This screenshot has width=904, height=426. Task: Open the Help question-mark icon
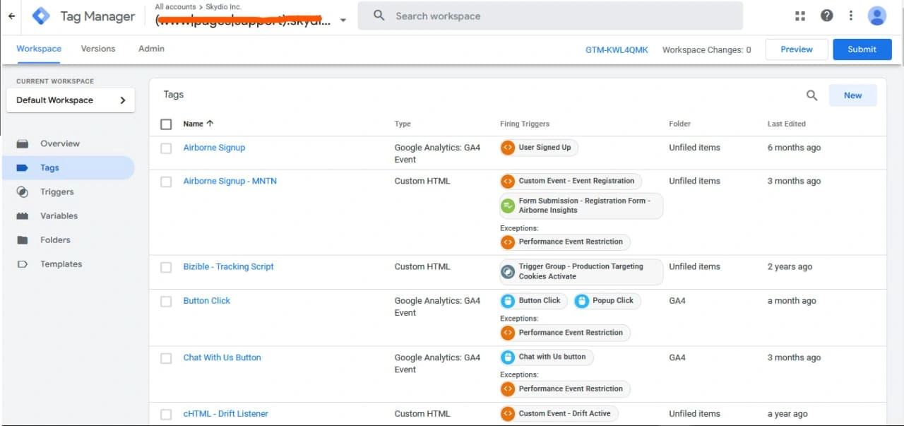pos(826,16)
